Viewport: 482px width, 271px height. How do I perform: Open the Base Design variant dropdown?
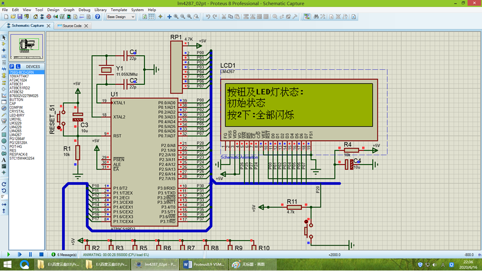click(121, 17)
